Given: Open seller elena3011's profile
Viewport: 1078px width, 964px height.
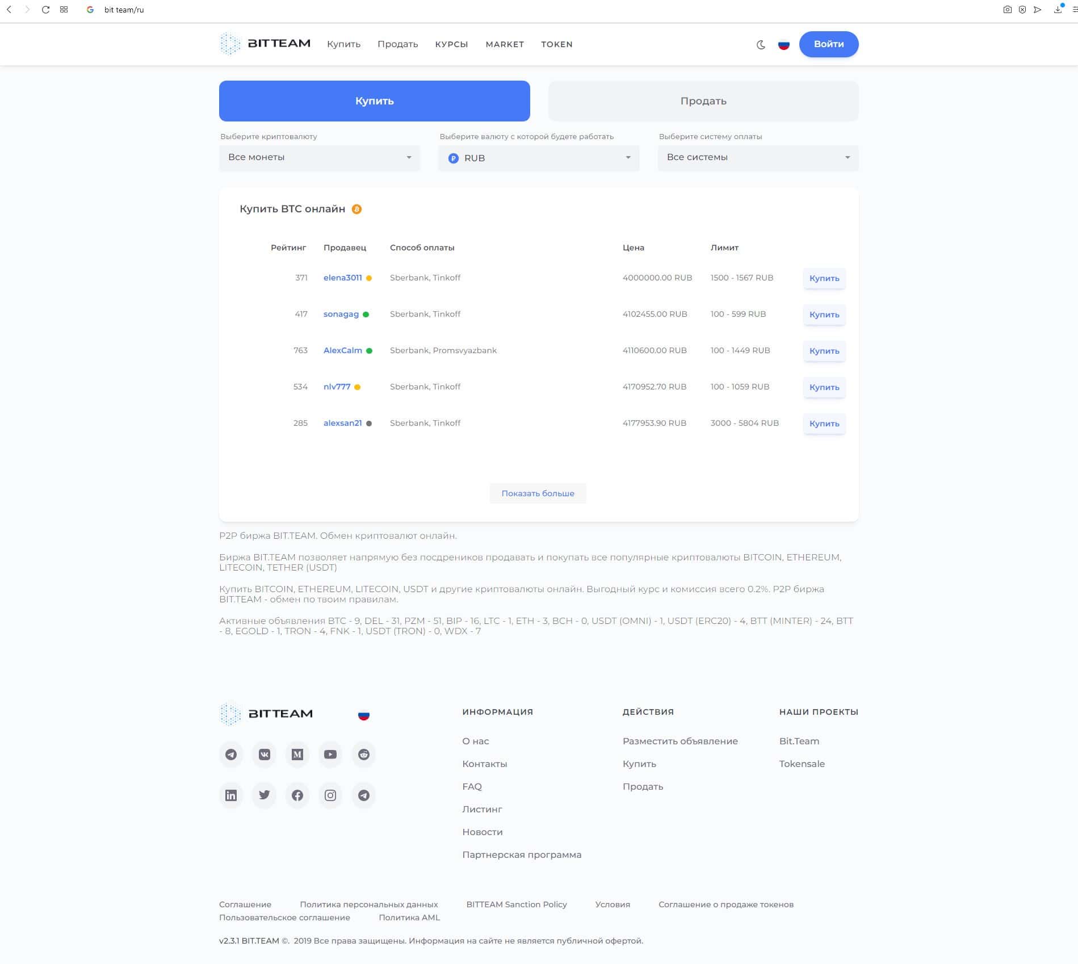Looking at the screenshot, I should (343, 278).
